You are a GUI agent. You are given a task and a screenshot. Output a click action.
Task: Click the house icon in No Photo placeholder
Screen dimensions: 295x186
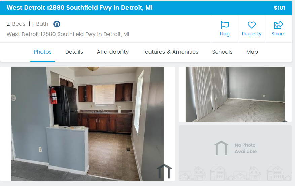pyautogui.click(x=221, y=148)
